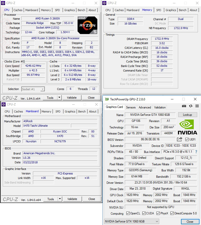Toggle the PhysX checkbox

point(158,213)
